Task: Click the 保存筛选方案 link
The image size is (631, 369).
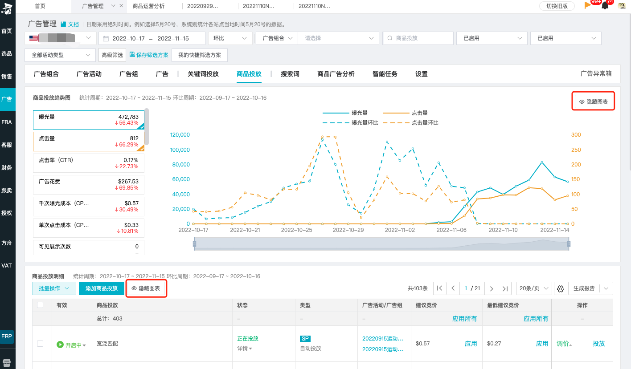Action: pyautogui.click(x=149, y=55)
